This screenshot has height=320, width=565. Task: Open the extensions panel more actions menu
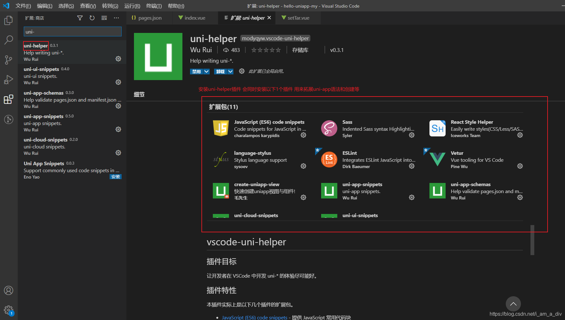(x=117, y=18)
